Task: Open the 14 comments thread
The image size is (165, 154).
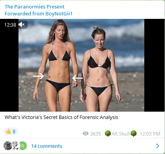Action: (47, 146)
